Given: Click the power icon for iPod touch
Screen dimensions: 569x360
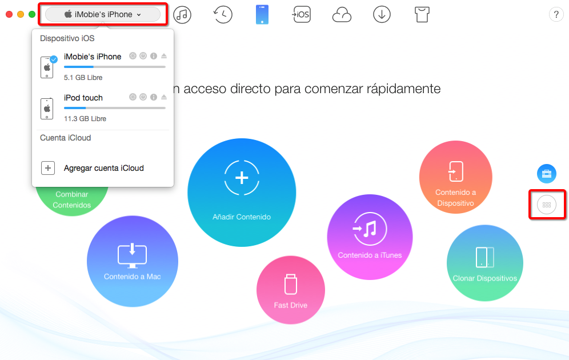Looking at the screenshot, I should (143, 97).
